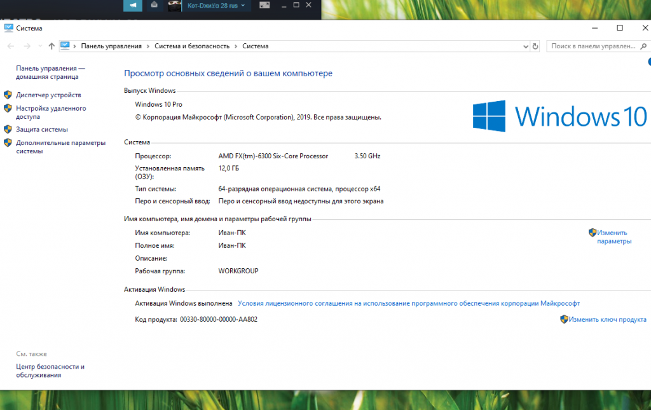Screen dimensions: 651x410
Task: Click the Steam inbox envelope icon
Action: (154, 5)
